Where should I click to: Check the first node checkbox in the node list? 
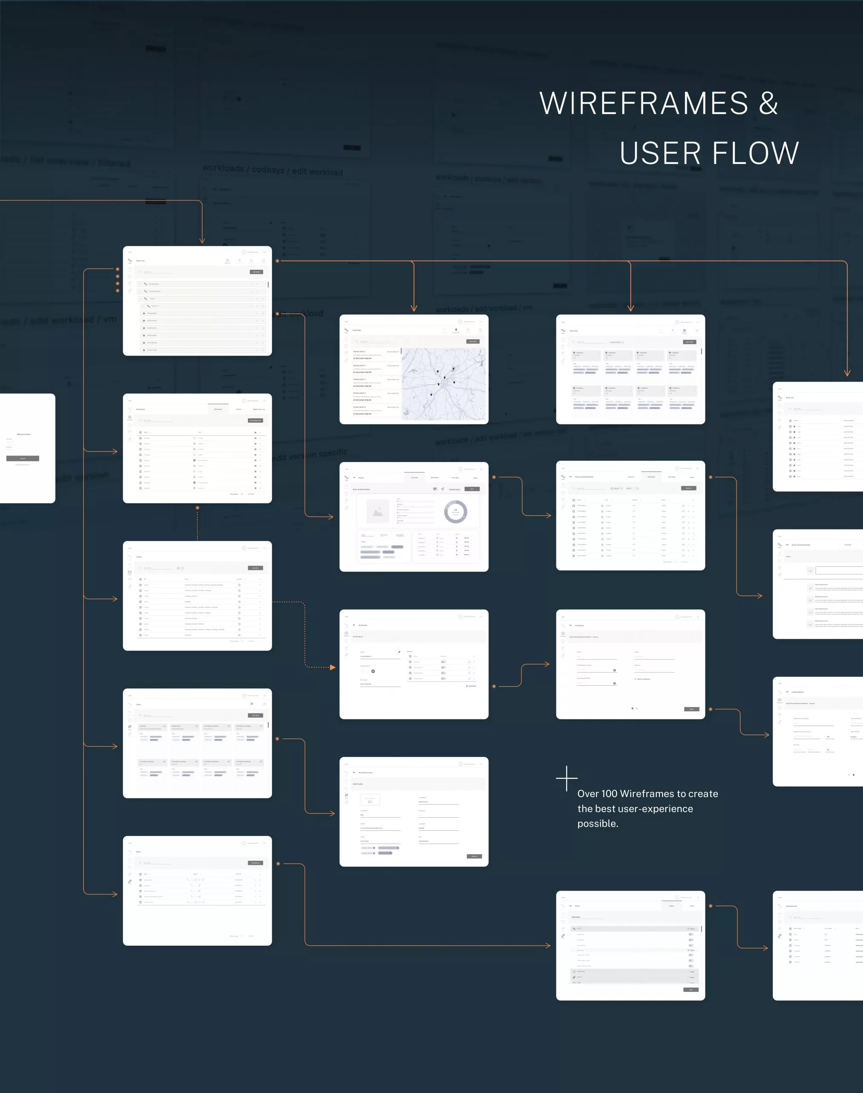pyautogui.click(x=790, y=426)
